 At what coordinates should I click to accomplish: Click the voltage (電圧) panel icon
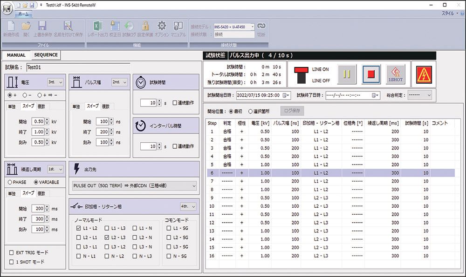pos(13,82)
